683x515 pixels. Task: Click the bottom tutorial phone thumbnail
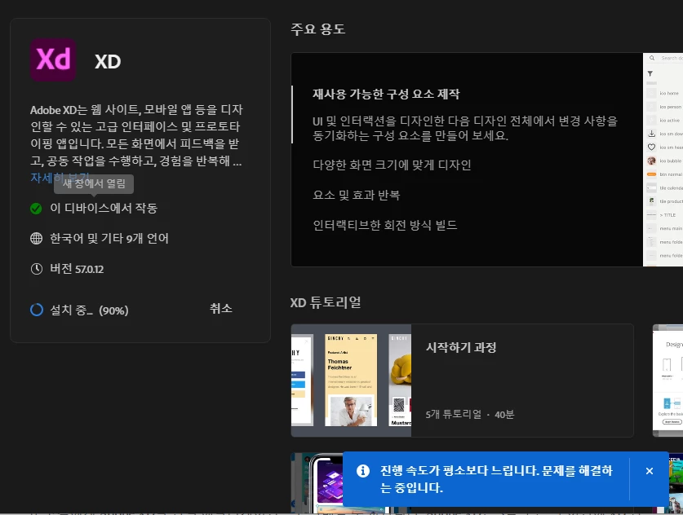click(317, 482)
